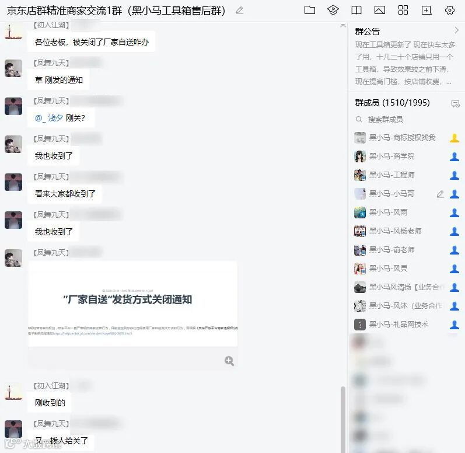Click the blue admin badge beside 黑小马-礼品网技术
This screenshot has width=465, height=453.
click(x=454, y=325)
